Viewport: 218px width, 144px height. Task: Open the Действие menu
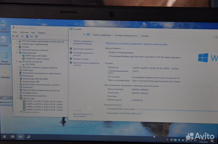pyautogui.click(x=24, y=32)
